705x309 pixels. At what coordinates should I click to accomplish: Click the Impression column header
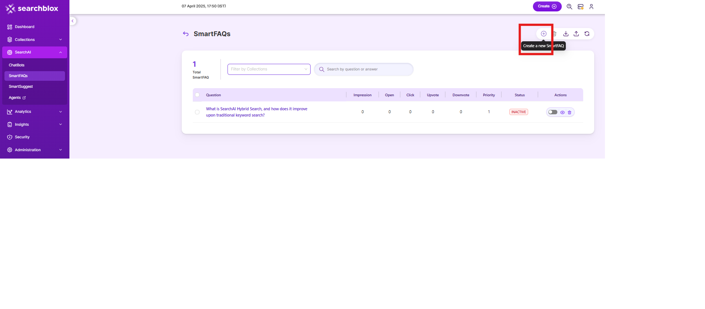click(363, 95)
